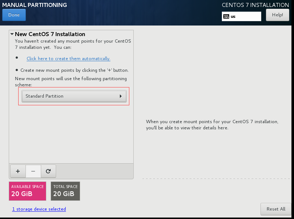The width and height of the screenshot is (294, 219).
Task: Click the Done button
Action: point(14,15)
